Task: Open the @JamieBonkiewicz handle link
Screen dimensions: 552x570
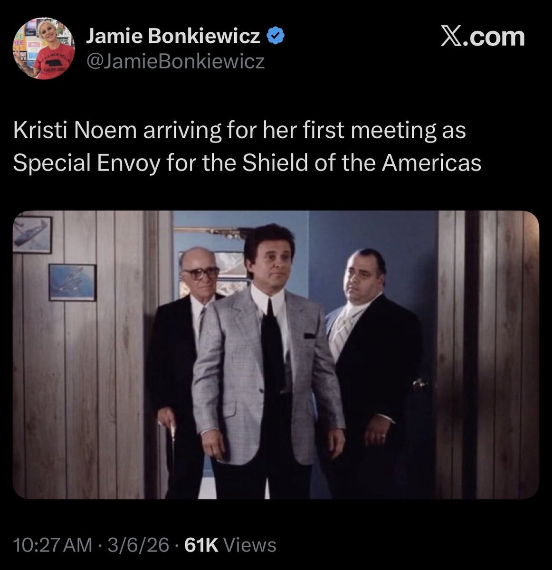Action: coord(175,62)
